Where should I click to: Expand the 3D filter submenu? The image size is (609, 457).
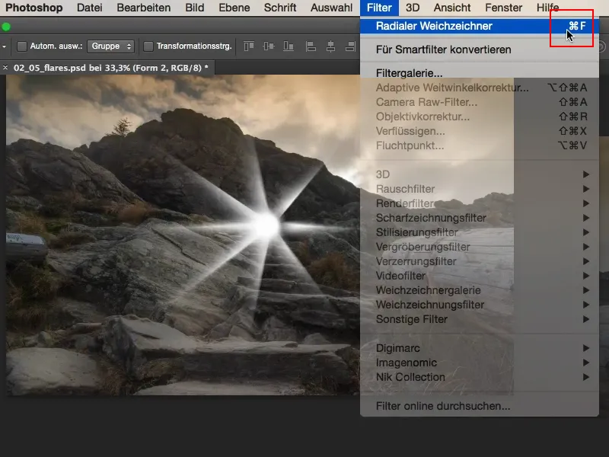480,174
